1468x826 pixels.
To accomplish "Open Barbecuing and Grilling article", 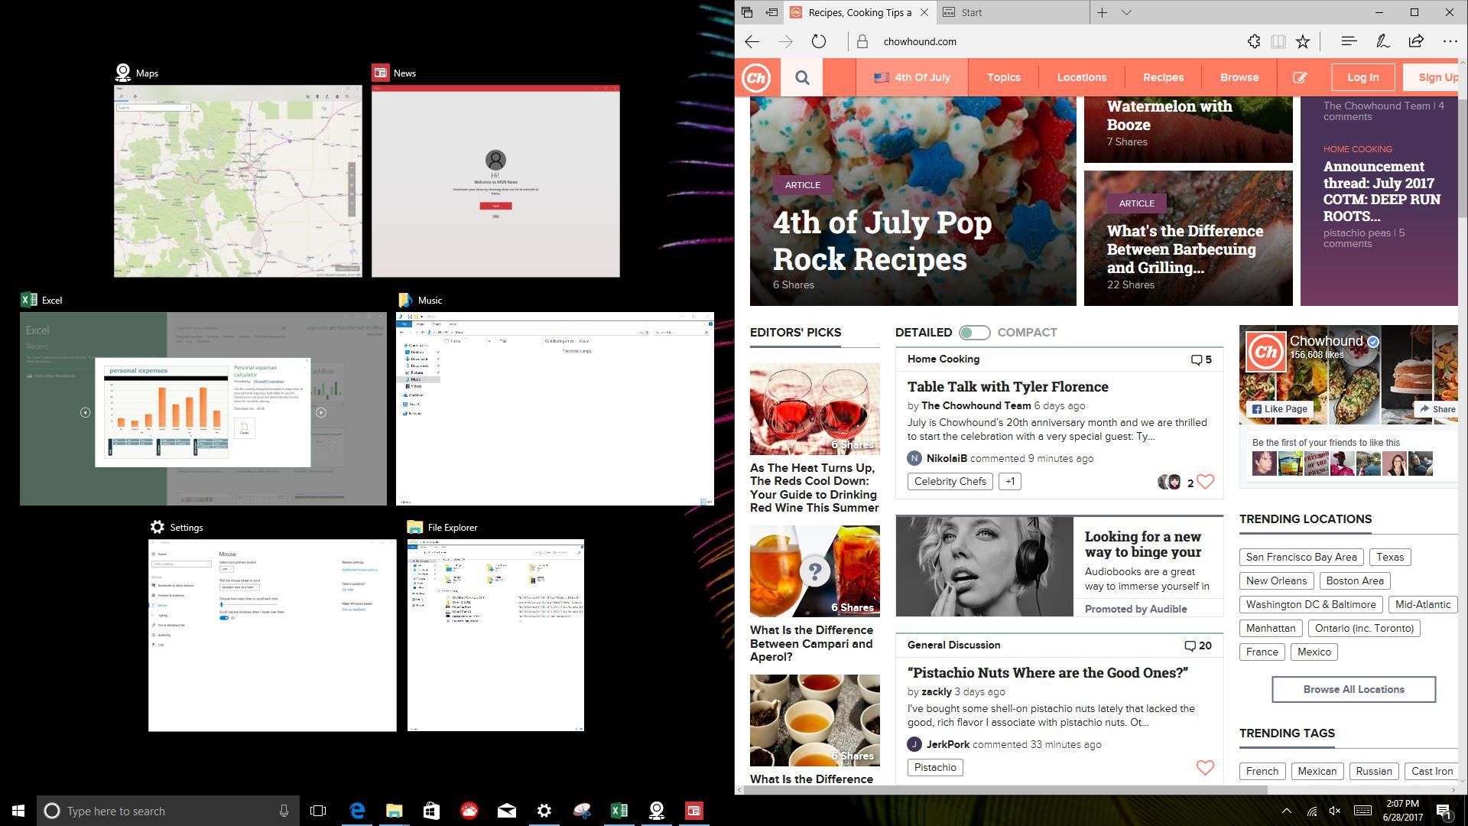I will (1184, 249).
